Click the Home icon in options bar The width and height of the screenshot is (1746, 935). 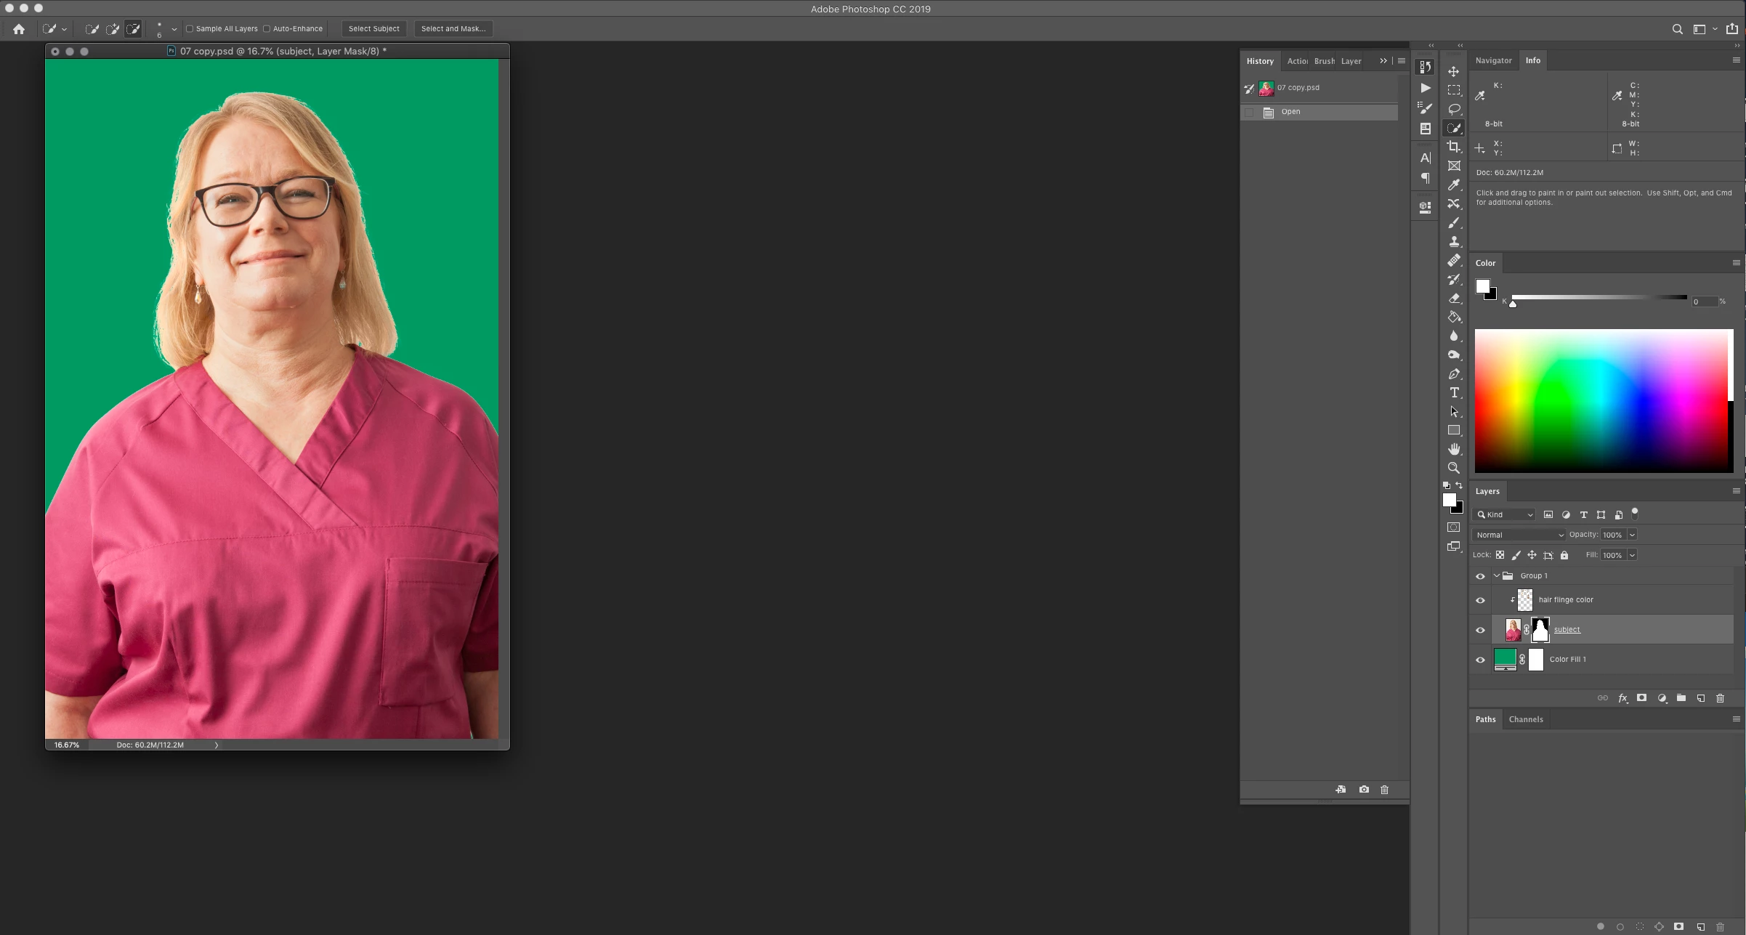click(19, 29)
